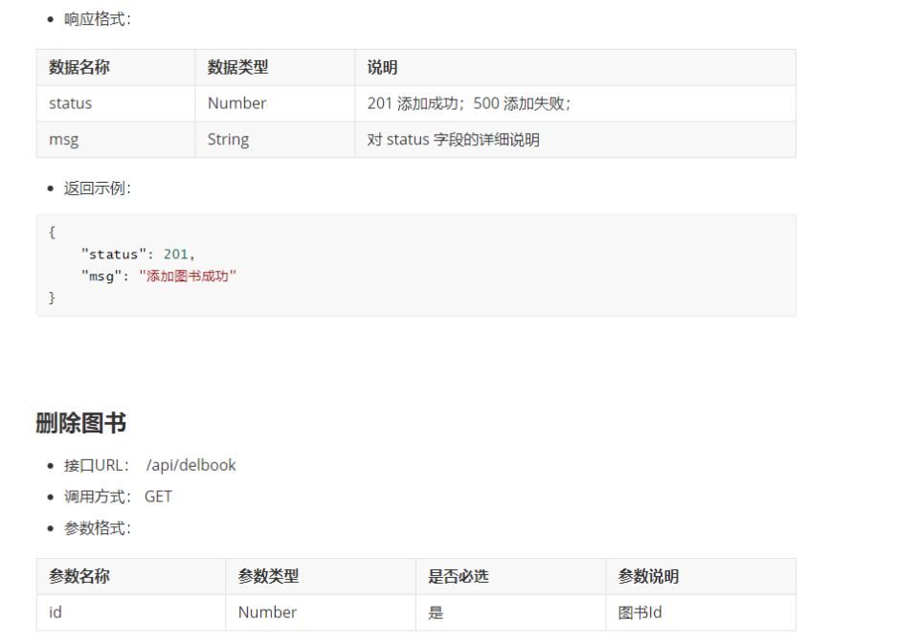Click the /api/delbook URL text
This screenshot has height=644, width=920.
click(x=191, y=465)
